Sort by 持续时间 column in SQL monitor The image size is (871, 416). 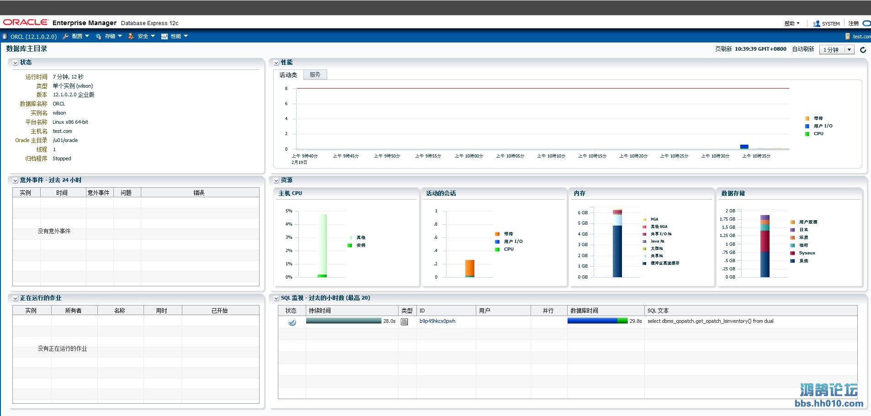pos(352,311)
